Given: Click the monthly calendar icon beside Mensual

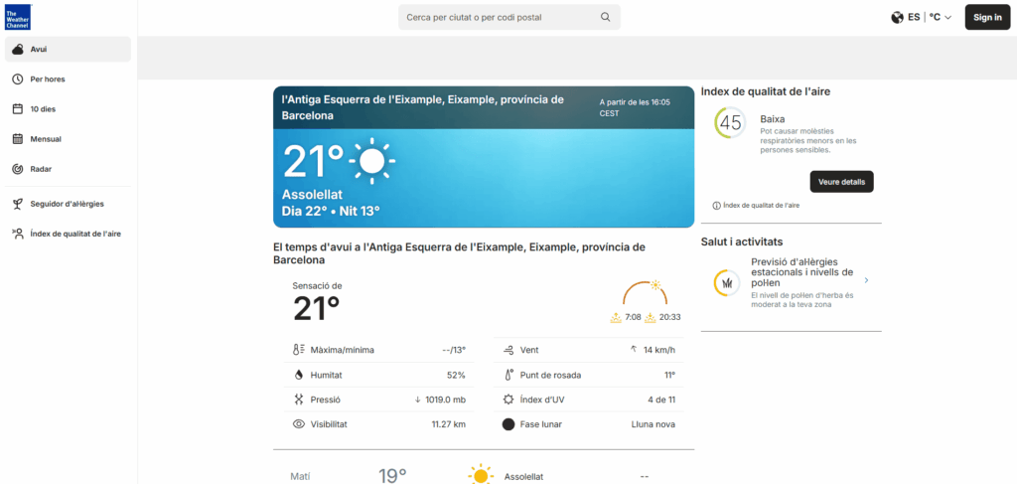Looking at the screenshot, I should (x=18, y=139).
